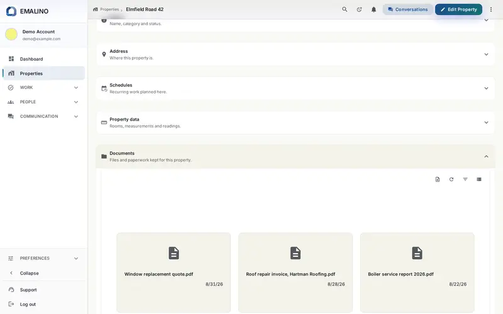Image resolution: width=503 pixels, height=314 pixels.
Task: Click the Documents folder icon
Action: pyautogui.click(x=104, y=156)
